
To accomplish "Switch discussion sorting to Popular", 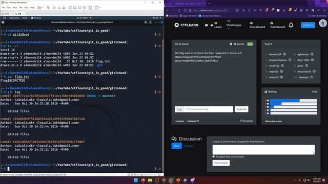I will pos(189,146).
